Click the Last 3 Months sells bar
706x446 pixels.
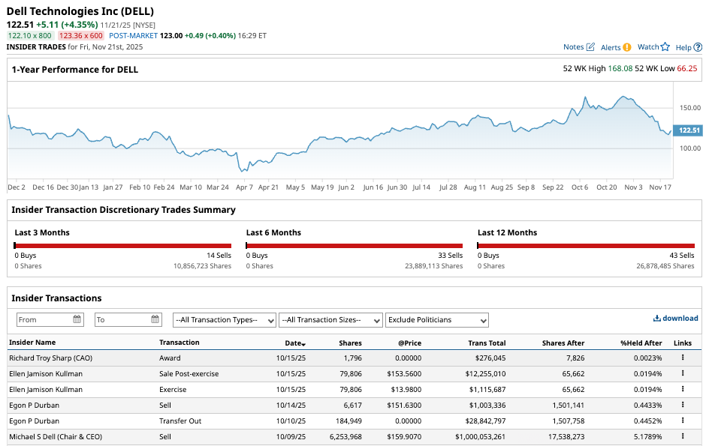(123, 245)
